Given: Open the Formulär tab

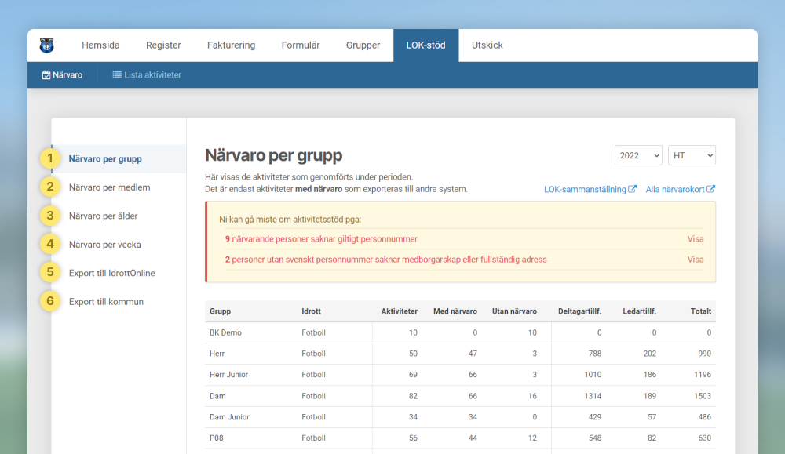Looking at the screenshot, I should 301,45.
